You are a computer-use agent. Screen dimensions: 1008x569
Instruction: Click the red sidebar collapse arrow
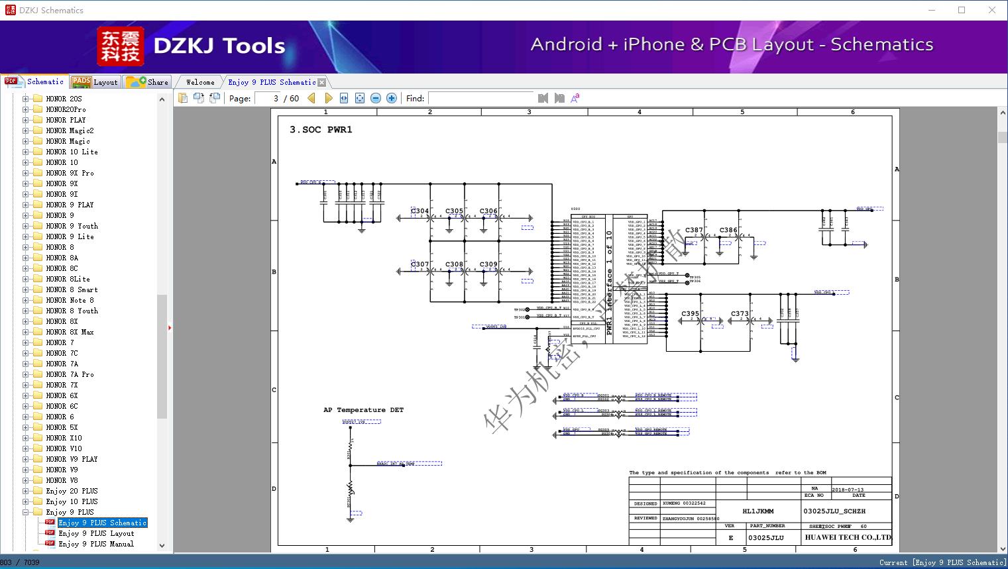(x=170, y=327)
